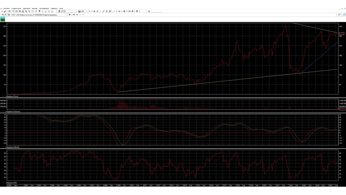Screen dimensions: 346x195
Task: Click the connection arrow icon at toolbar start
Action: point(2,11)
